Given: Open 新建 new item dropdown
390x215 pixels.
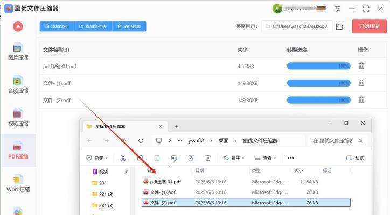Looking at the screenshot, I should 97,158.
